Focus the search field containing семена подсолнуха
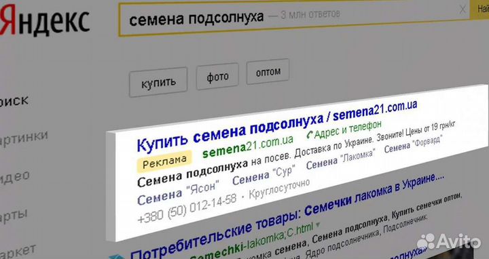Screen dimensions: 489x259 [x=294, y=19]
